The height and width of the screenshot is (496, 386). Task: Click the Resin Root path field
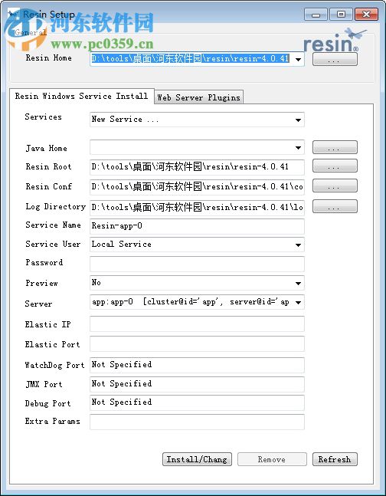[x=197, y=167]
